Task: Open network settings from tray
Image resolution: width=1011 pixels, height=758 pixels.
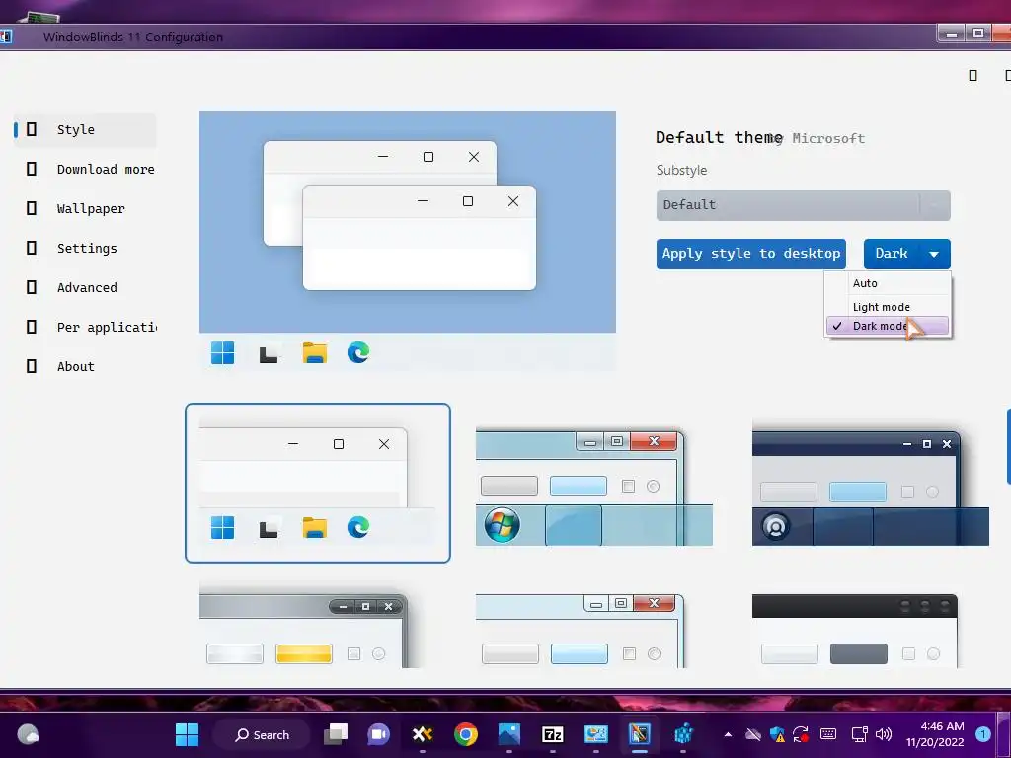Action: [x=860, y=734]
